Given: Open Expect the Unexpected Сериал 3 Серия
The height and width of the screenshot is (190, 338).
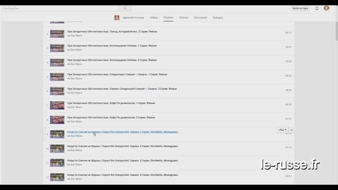Looking at the screenshot, I should pyautogui.click(x=123, y=160).
